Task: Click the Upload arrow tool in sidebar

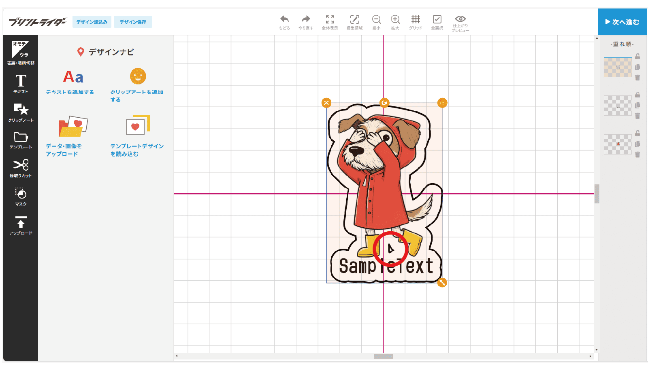Action: (x=21, y=225)
